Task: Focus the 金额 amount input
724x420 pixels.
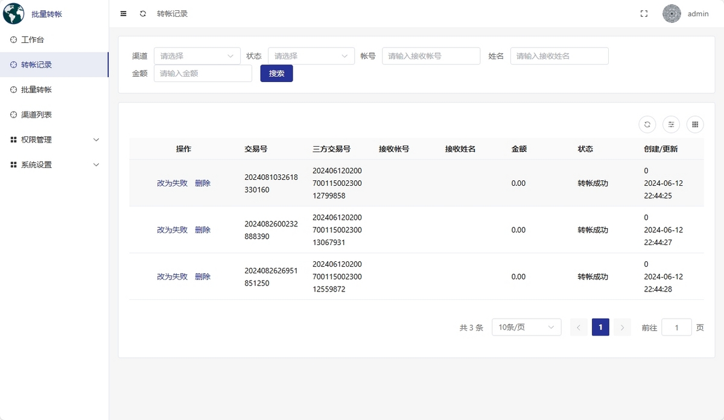Action: [x=203, y=74]
